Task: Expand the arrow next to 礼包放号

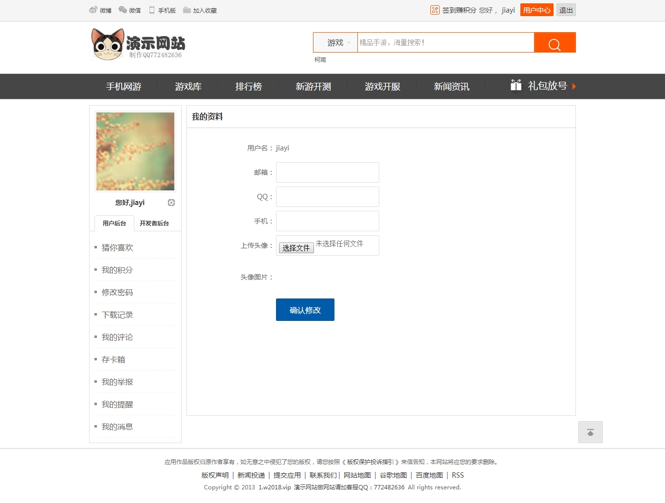Action: coord(574,86)
